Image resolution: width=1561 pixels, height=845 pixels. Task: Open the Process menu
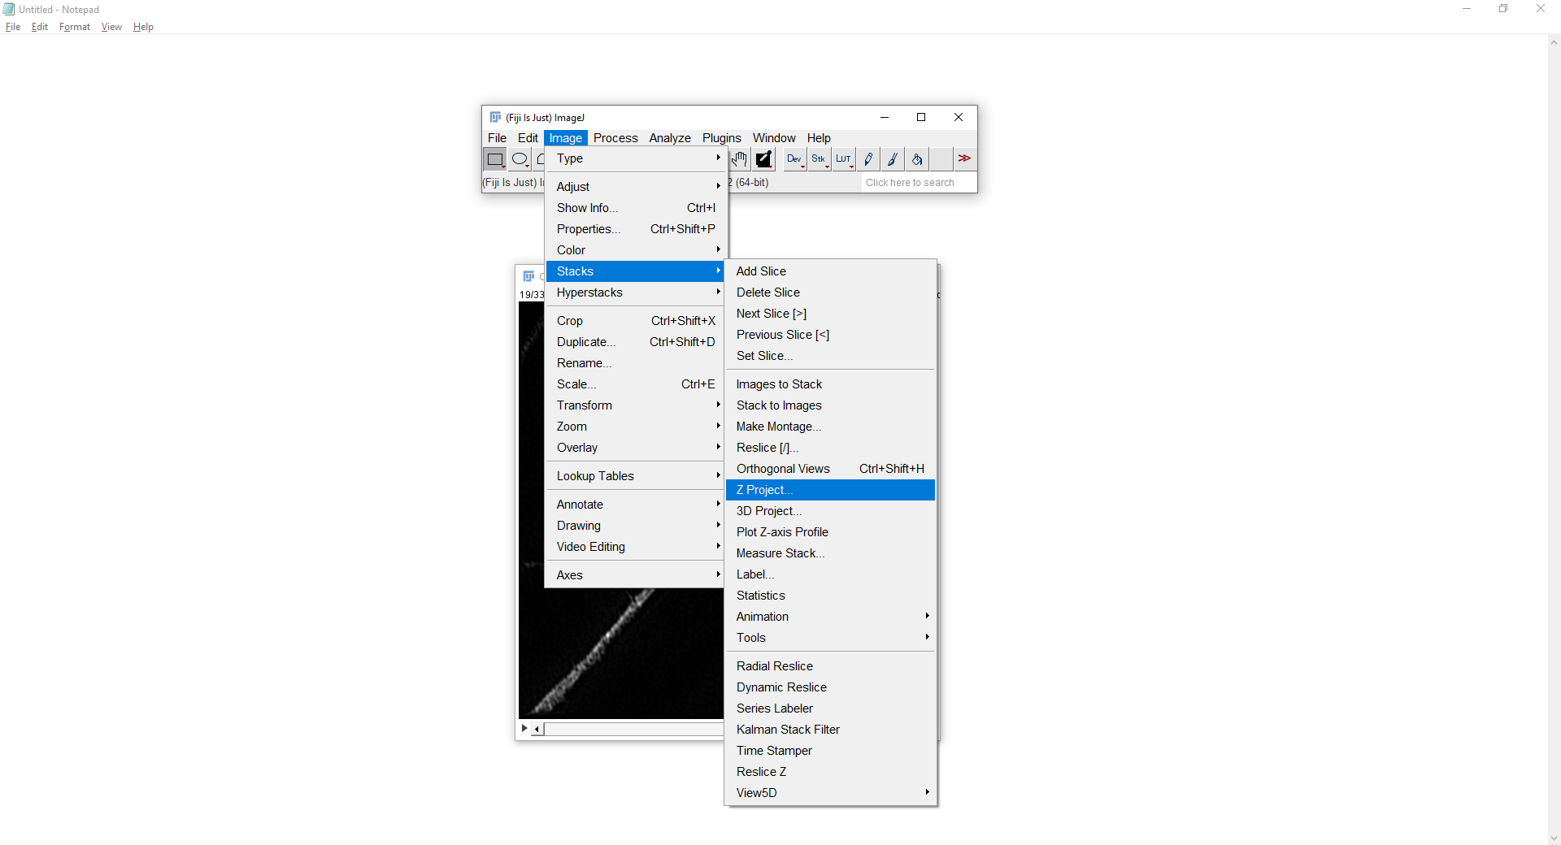coord(615,138)
